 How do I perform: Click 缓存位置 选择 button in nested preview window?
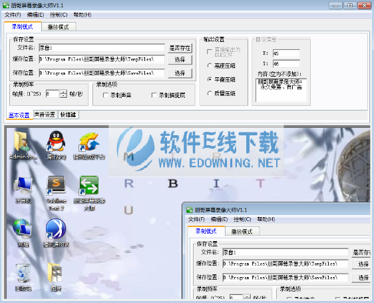tap(361, 264)
